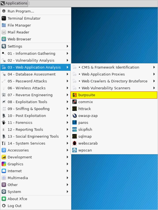The width and height of the screenshot is (158, 210).
Task: Launch owasp-zap by its label
Action: (x=88, y=116)
